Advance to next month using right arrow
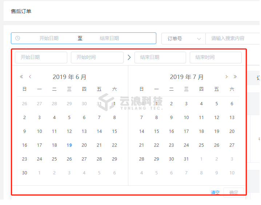Image resolution: width=261 pixels, height=205 pixels. coord(226,77)
